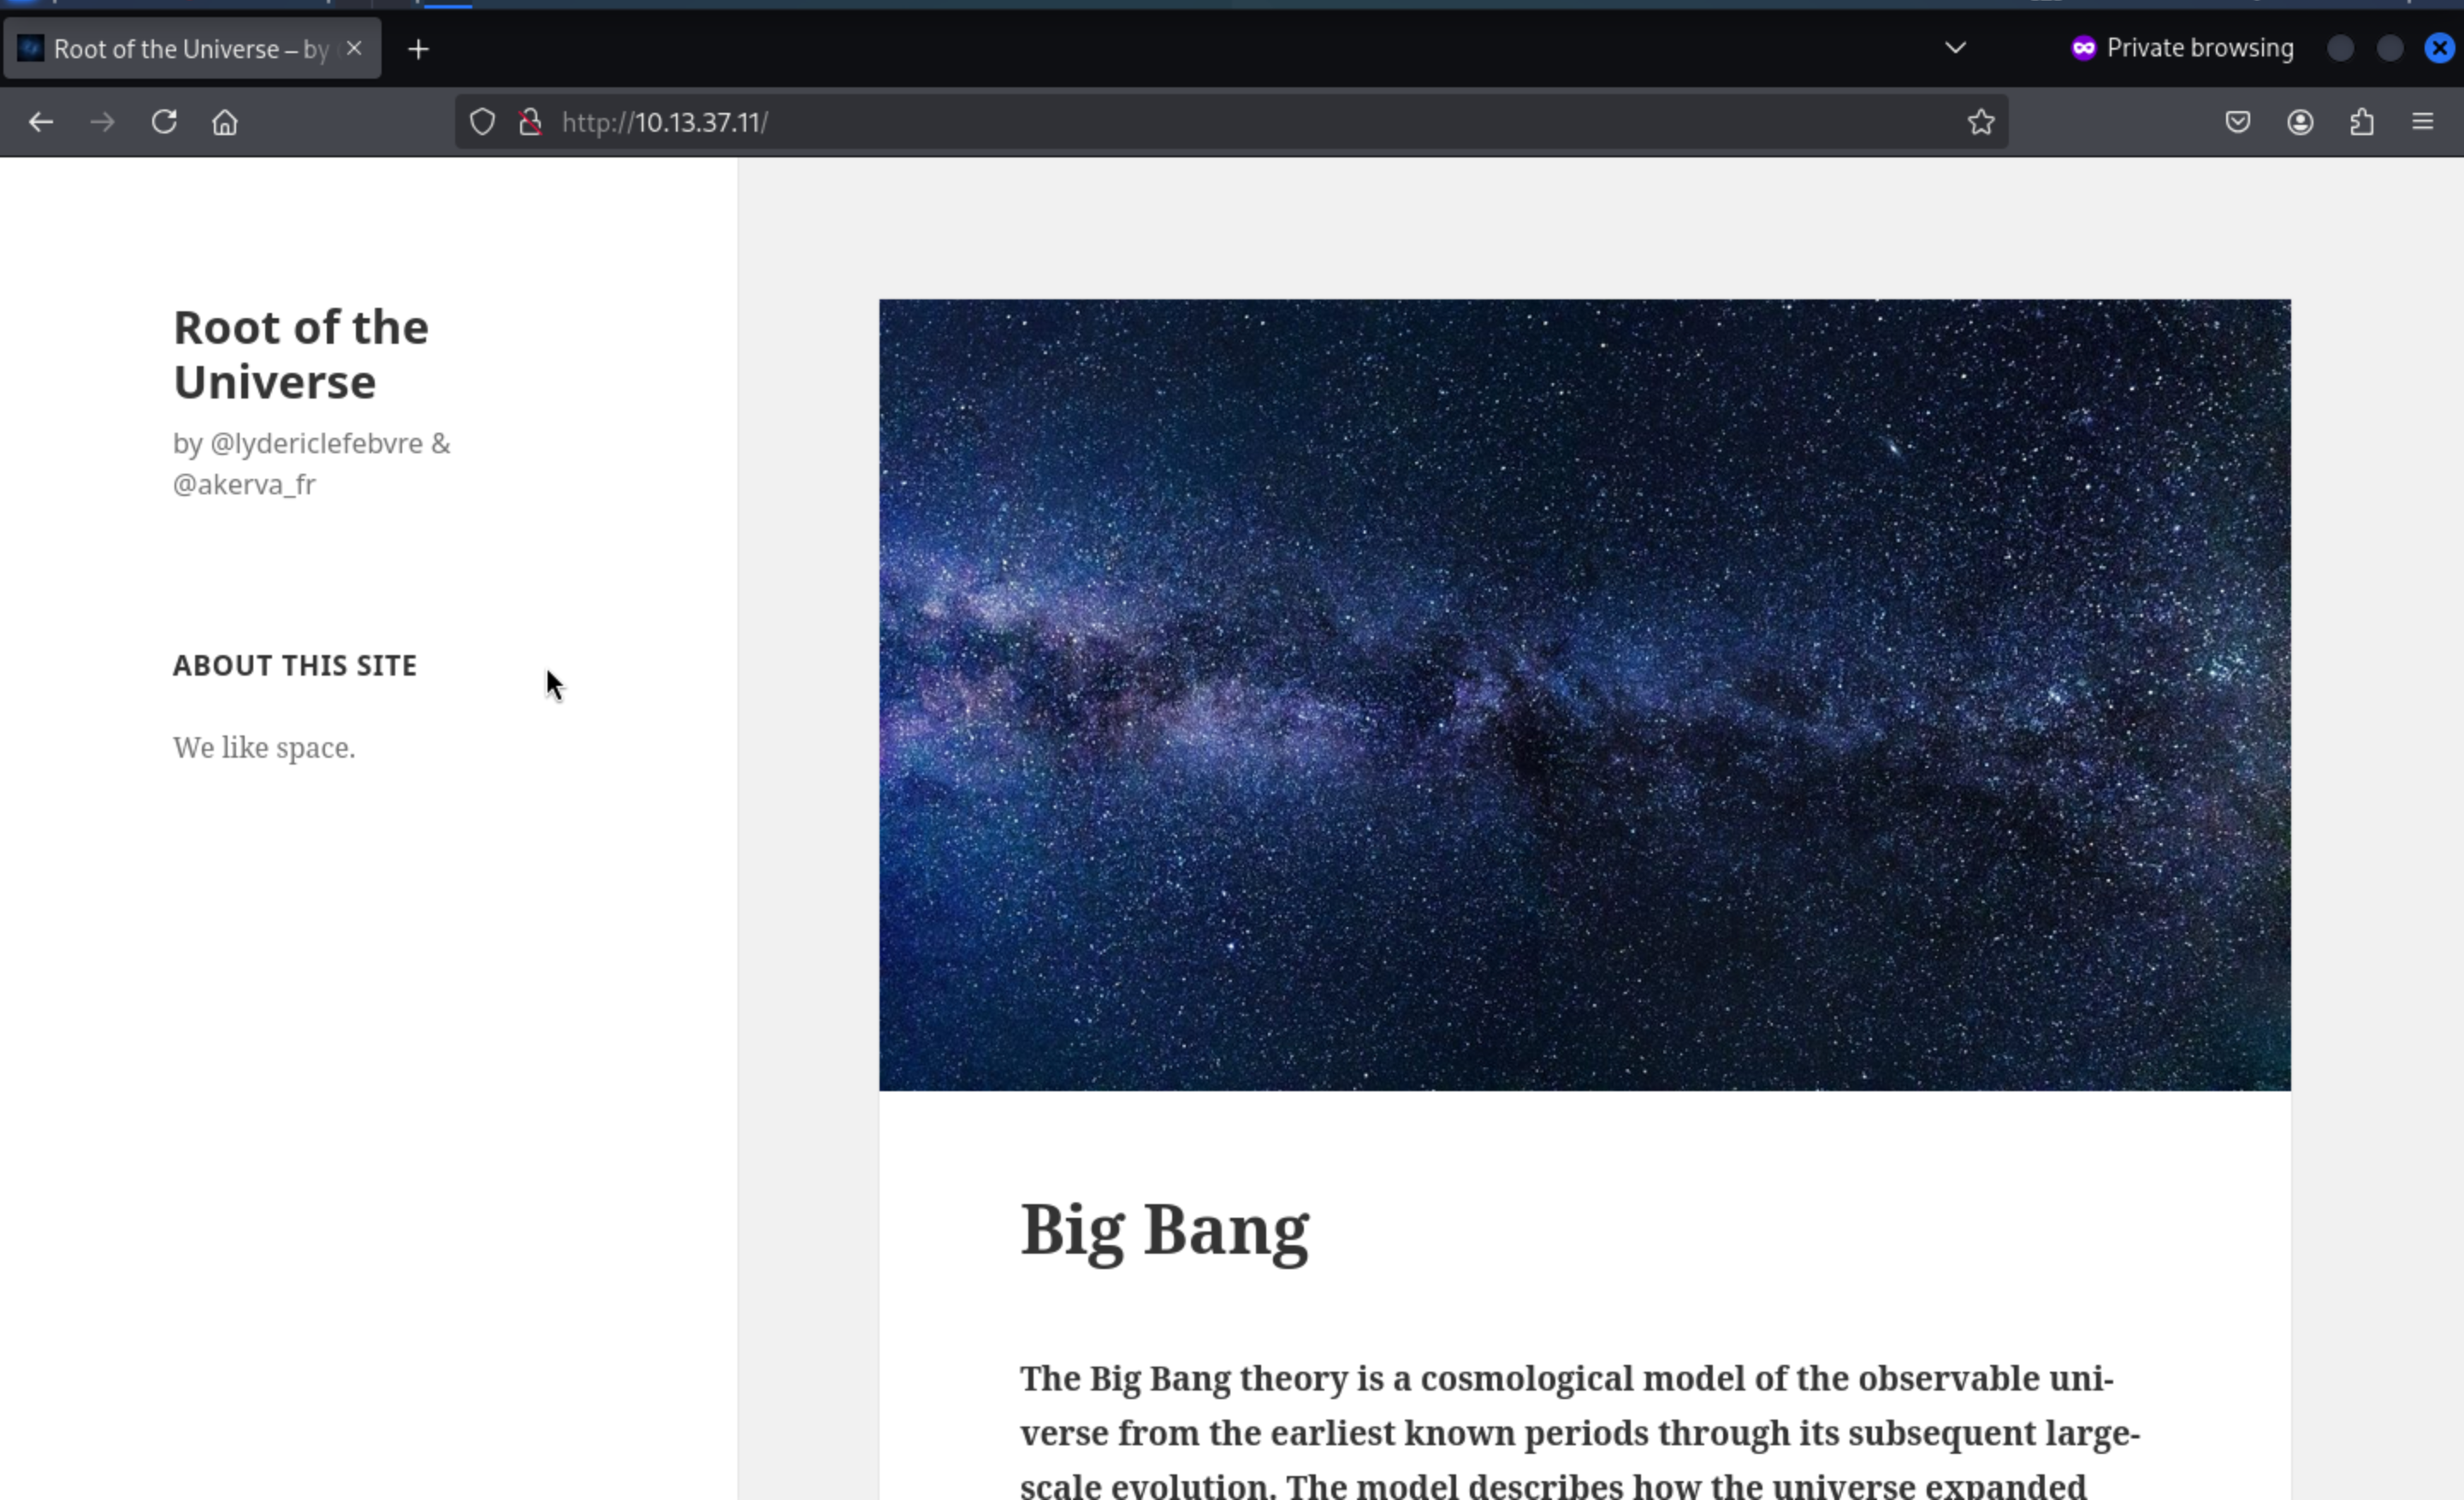Viewport: 2464px width, 1500px height.
Task: Click the Big Bang theory excerpt paragraph
Action: (x=1580, y=1430)
